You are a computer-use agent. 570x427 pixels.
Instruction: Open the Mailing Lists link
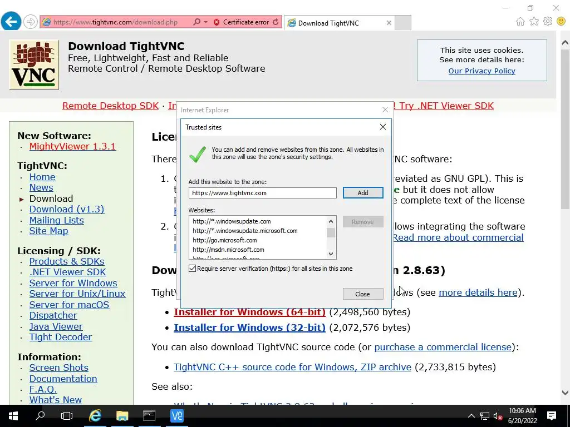56,220
